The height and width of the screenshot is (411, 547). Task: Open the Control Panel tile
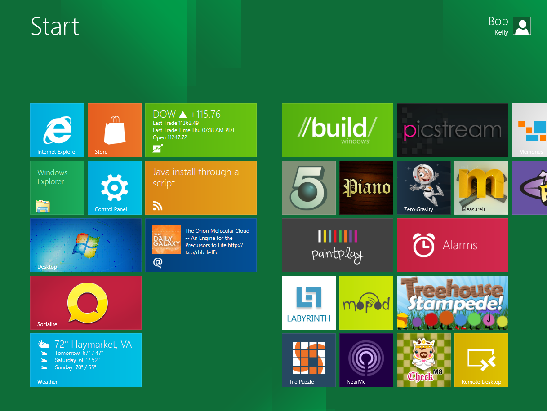pos(115,188)
